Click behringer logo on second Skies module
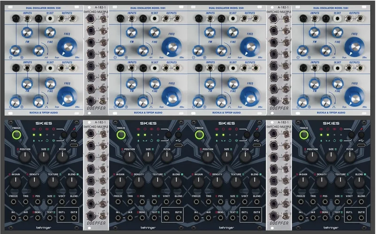The width and height of the screenshot is (376, 234). click(x=148, y=228)
